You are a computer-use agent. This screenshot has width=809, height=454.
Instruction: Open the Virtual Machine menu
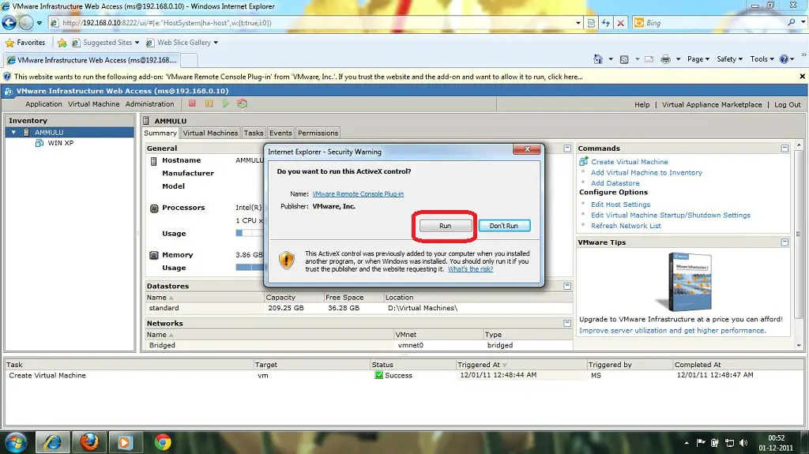[94, 103]
